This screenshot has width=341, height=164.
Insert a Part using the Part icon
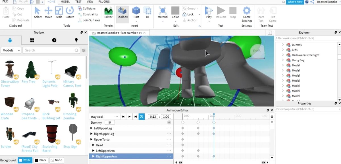136,11
